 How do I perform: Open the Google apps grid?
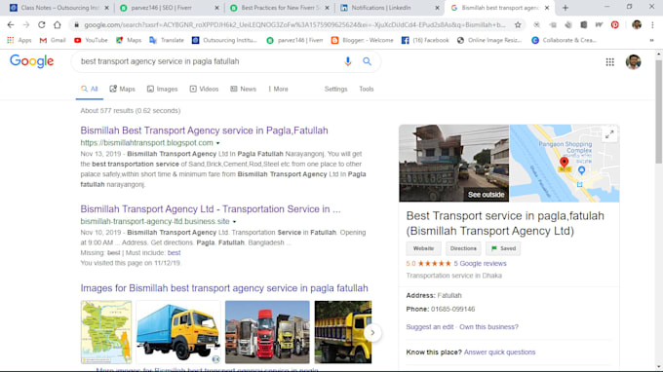(609, 62)
